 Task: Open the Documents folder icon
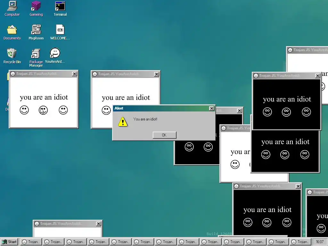[x=12, y=32]
